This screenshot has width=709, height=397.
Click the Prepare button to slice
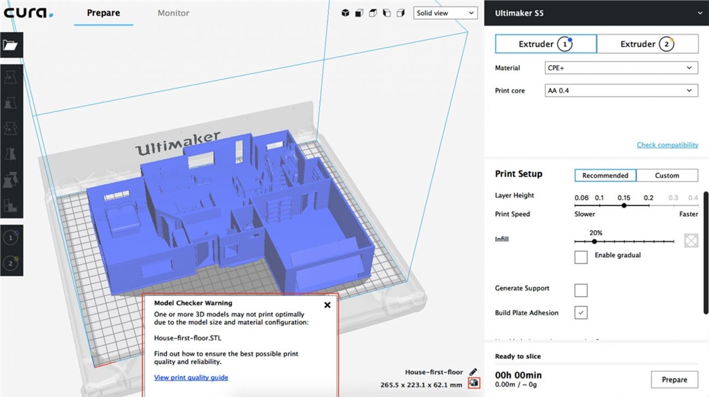point(674,379)
